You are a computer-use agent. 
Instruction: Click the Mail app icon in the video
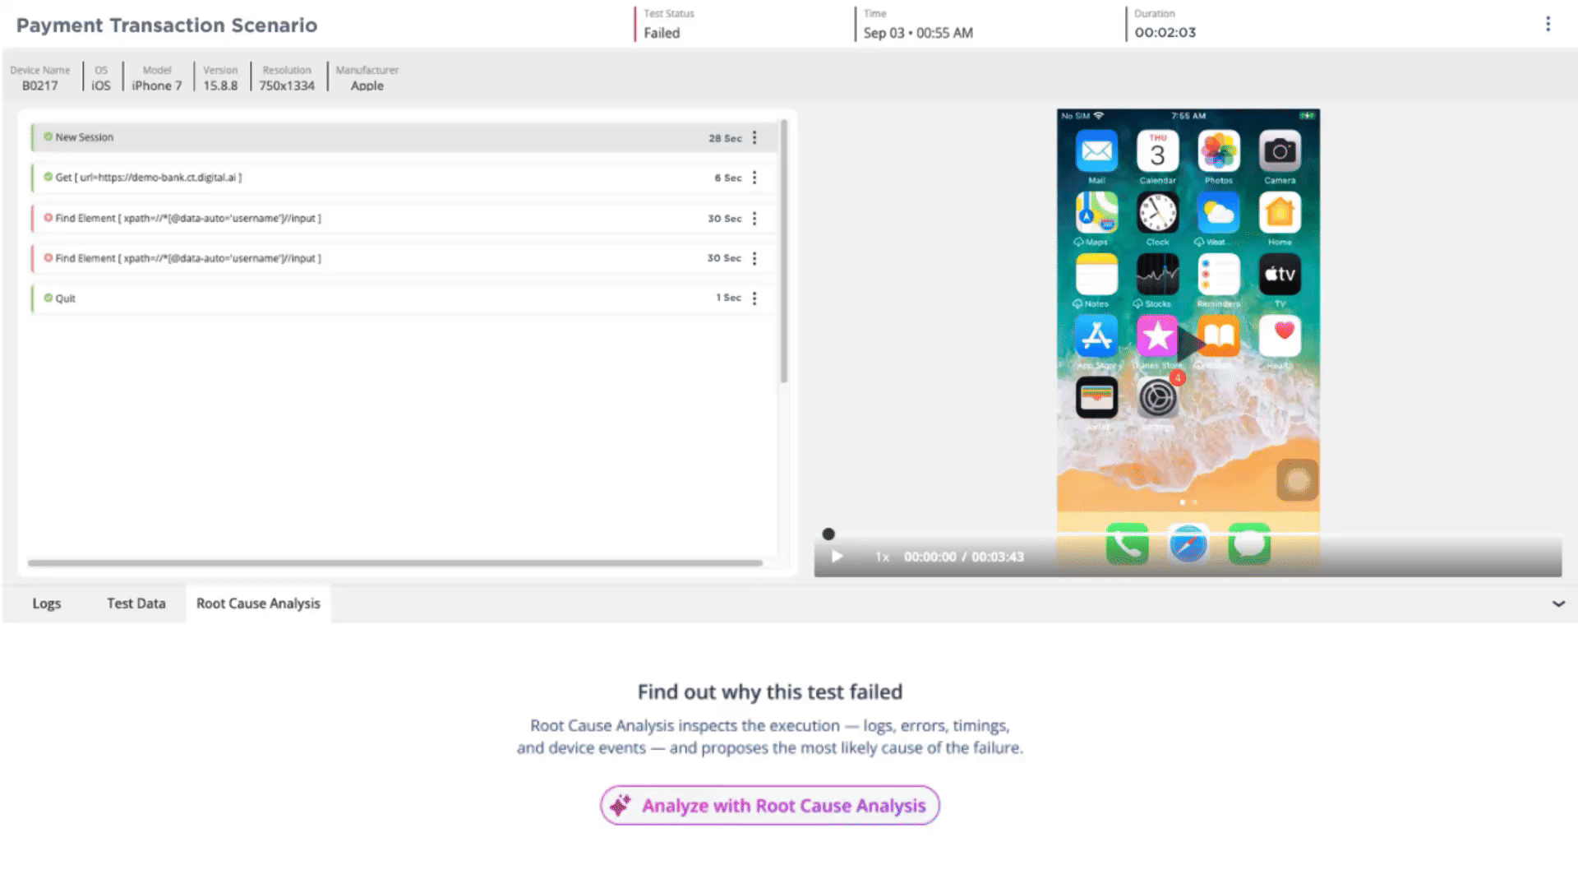coord(1096,151)
